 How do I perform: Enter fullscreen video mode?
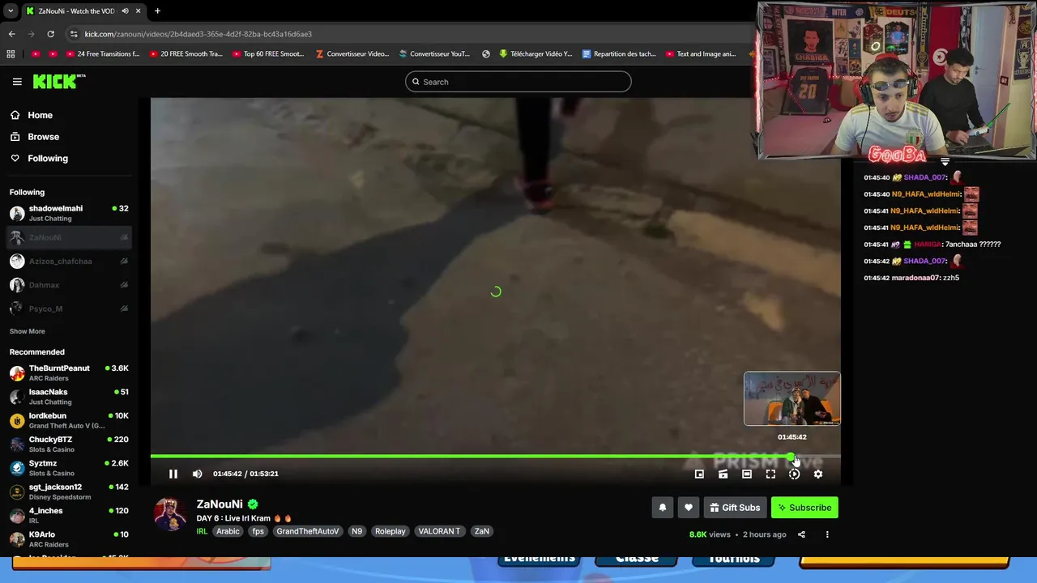pos(770,474)
